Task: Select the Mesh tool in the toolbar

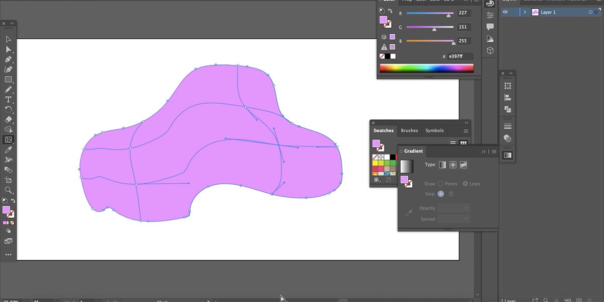Action: click(9, 140)
